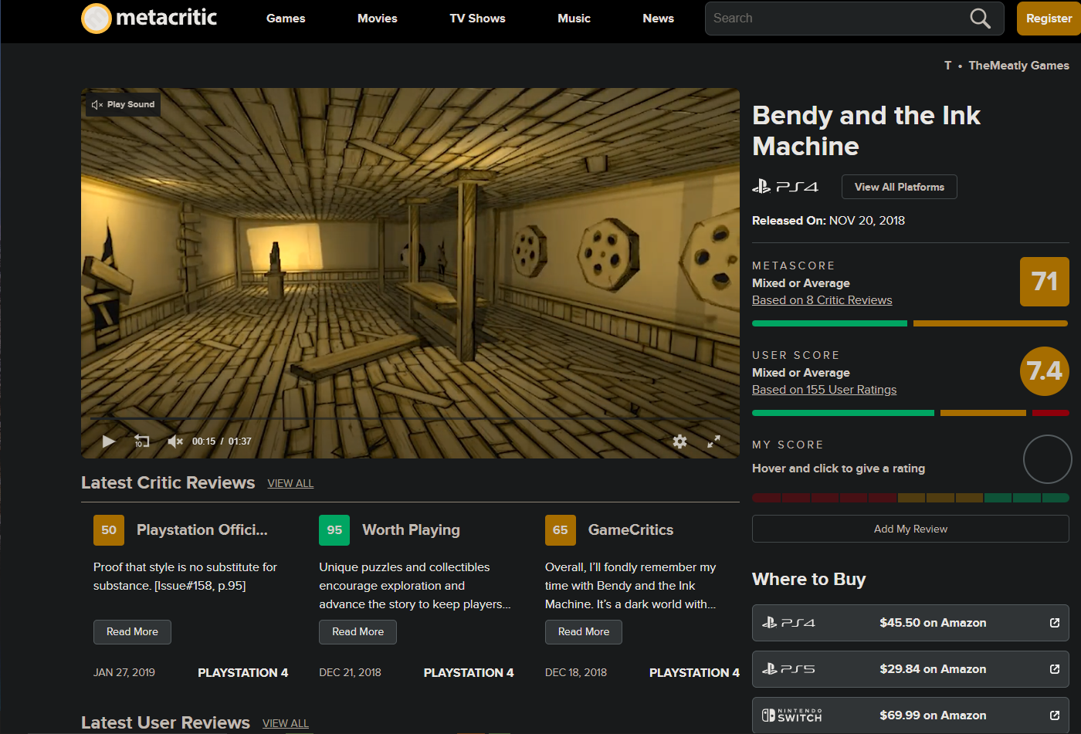This screenshot has width=1081, height=734.
Task: Click the search magnifier icon
Action: point(980,19)
